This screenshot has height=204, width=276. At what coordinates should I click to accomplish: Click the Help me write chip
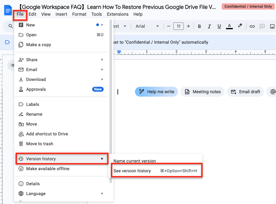(x=156, y=92)
